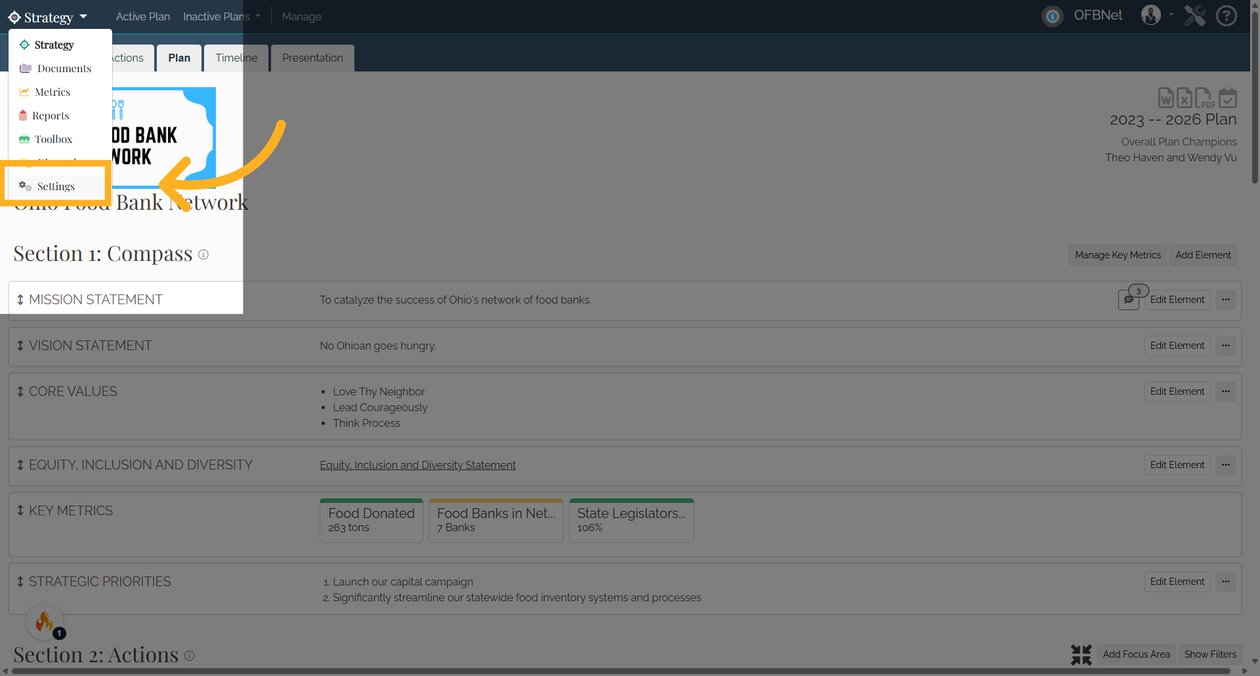Open comments on the Mission Statement row
This screenshot has height=676, width=1260.
coord(1129,300)
